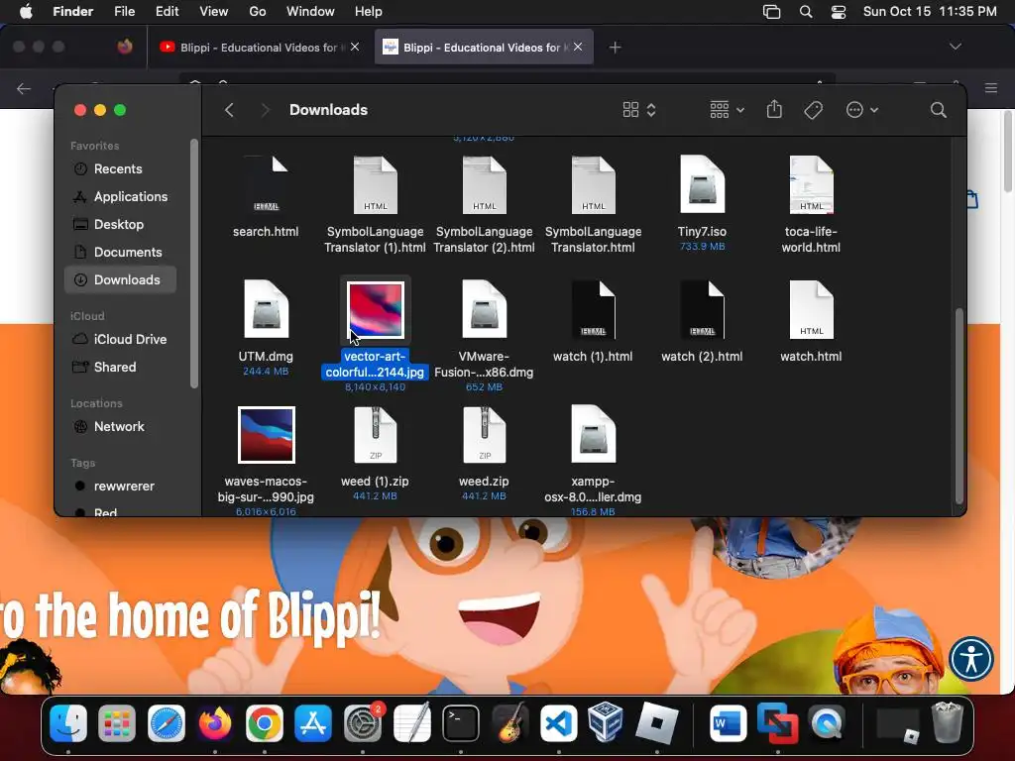Select iCloud Drive in the sidebar
Screen dimensions: 1015x761
coord(120,339)
